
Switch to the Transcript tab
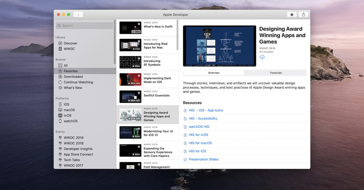pyautogui.click(x=275, y=73)
